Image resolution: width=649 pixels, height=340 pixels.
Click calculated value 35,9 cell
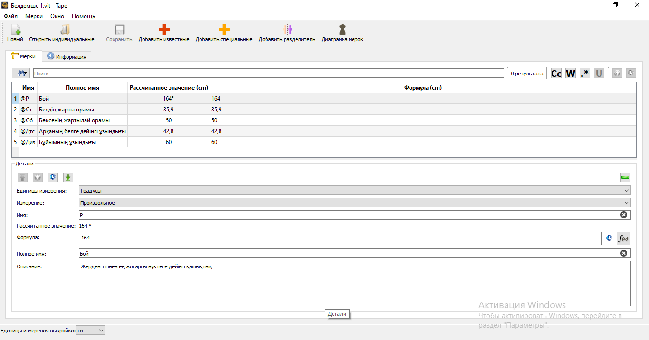pos(169,110)
